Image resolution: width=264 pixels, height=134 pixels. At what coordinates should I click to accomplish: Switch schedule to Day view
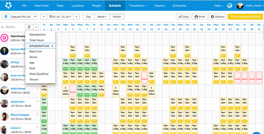(88, 17)
